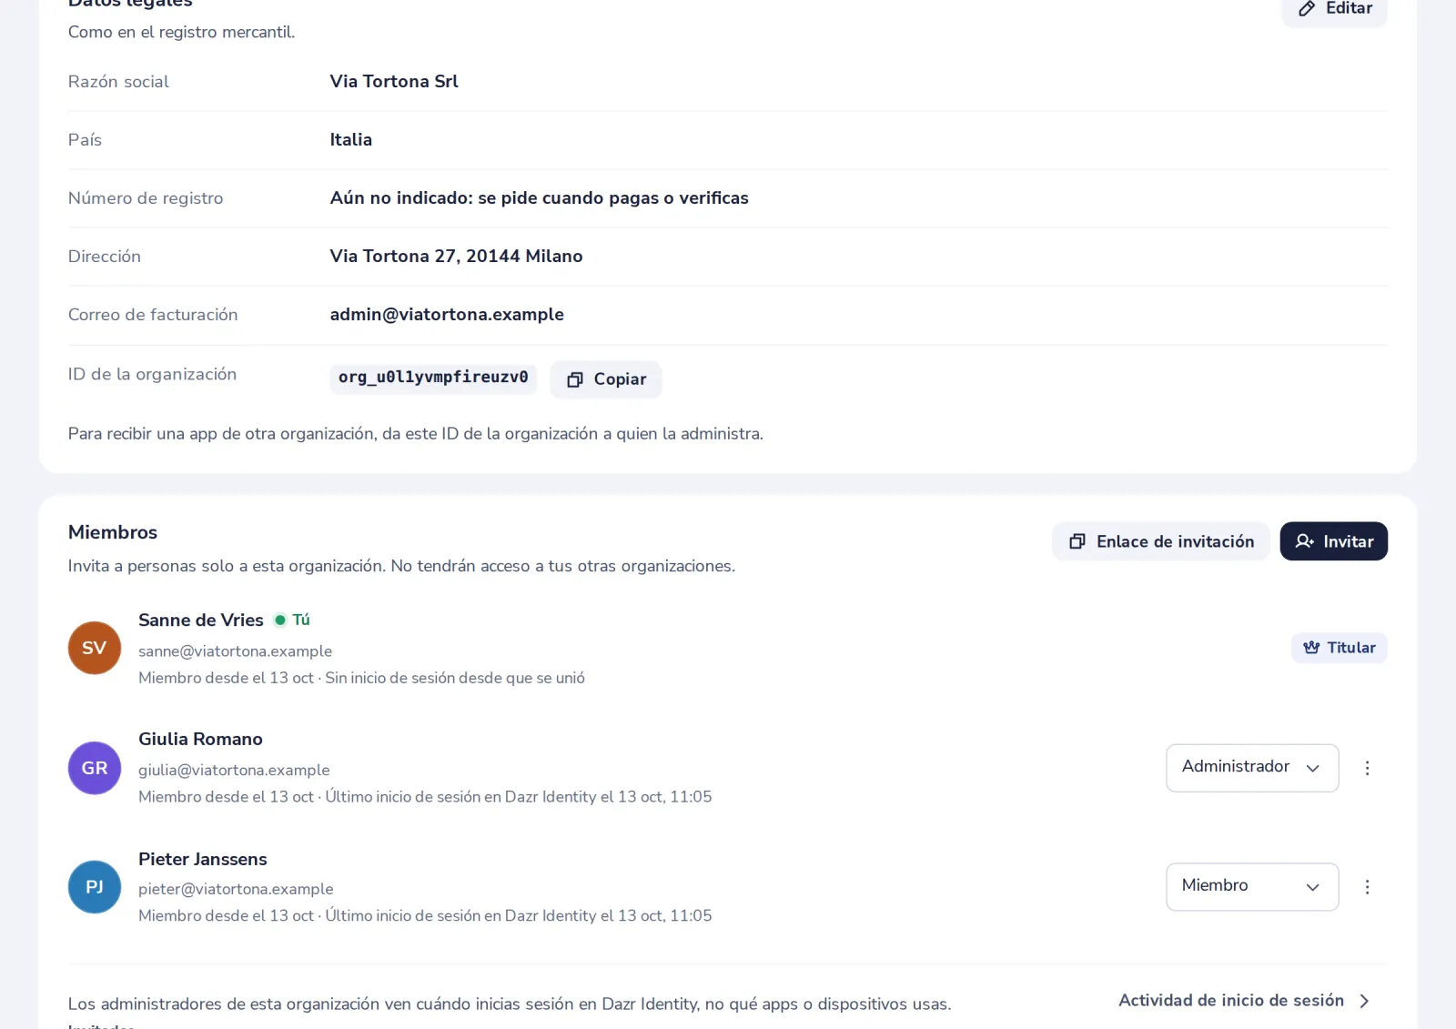The image size is (1456, 1029).
Task: Click the GR avatar of Giulia Romano
Action: [x=95, y=768]
